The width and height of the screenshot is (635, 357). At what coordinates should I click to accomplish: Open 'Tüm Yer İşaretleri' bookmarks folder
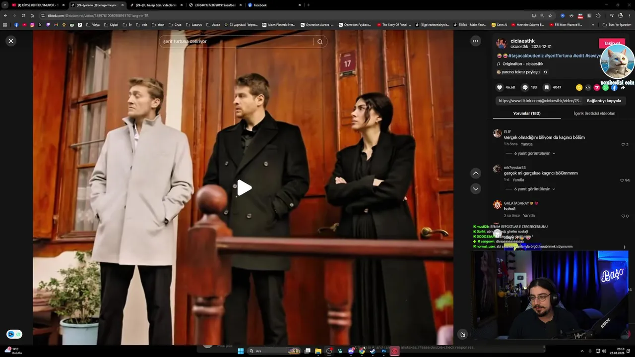pyautogui.click(x=617, y=24)
